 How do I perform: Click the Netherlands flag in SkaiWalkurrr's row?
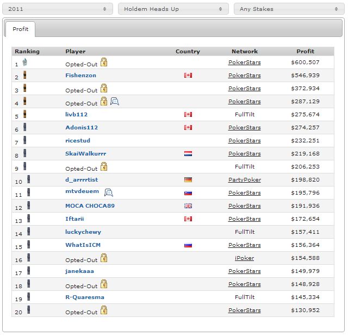(188, 153)
